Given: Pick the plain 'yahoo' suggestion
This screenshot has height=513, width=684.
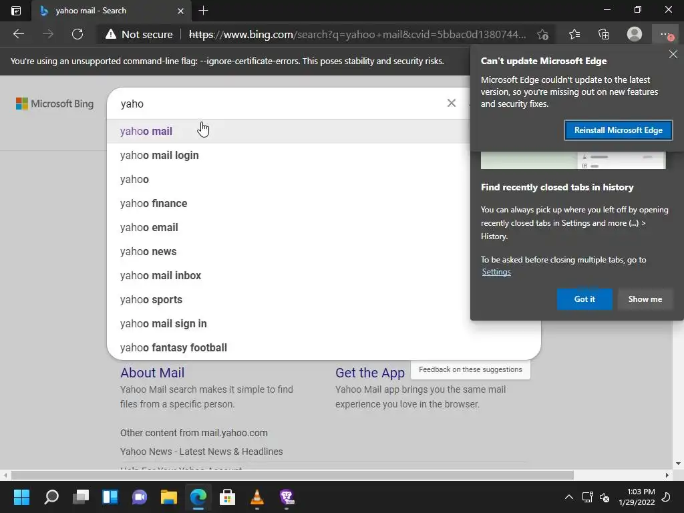Looking at the screenshot, I should pos(288,179).
